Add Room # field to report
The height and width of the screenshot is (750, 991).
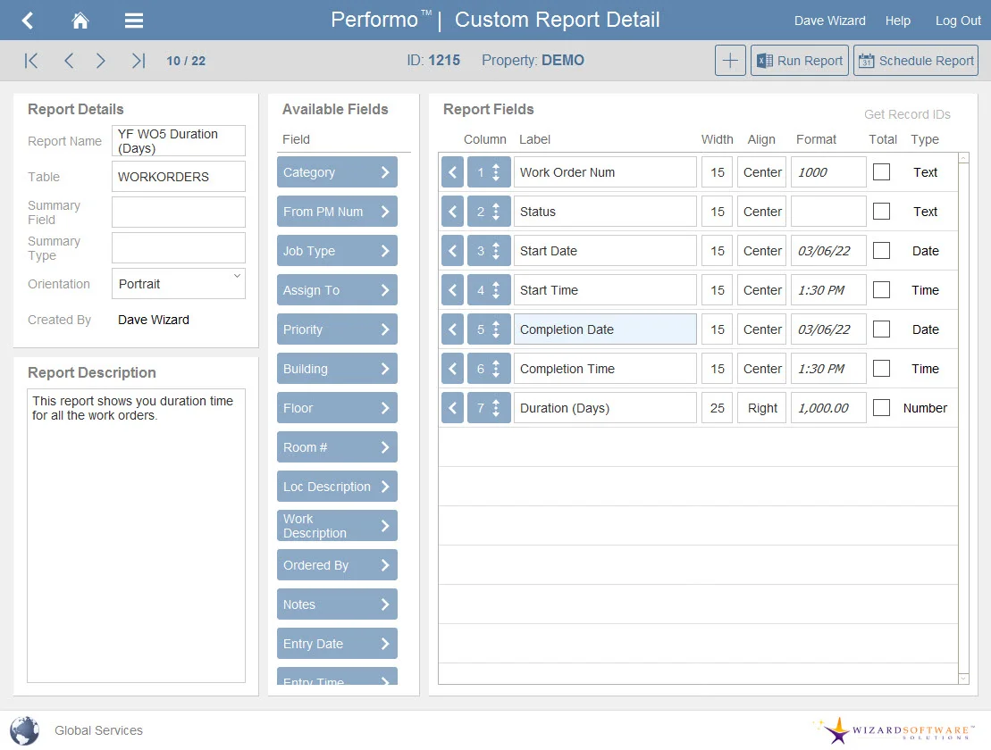337,447
